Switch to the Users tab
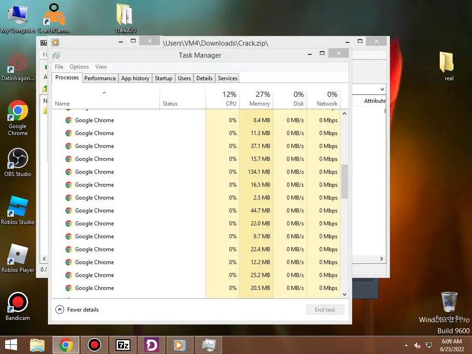Viewport: 472px width, 354px height. tap(184, 78)
